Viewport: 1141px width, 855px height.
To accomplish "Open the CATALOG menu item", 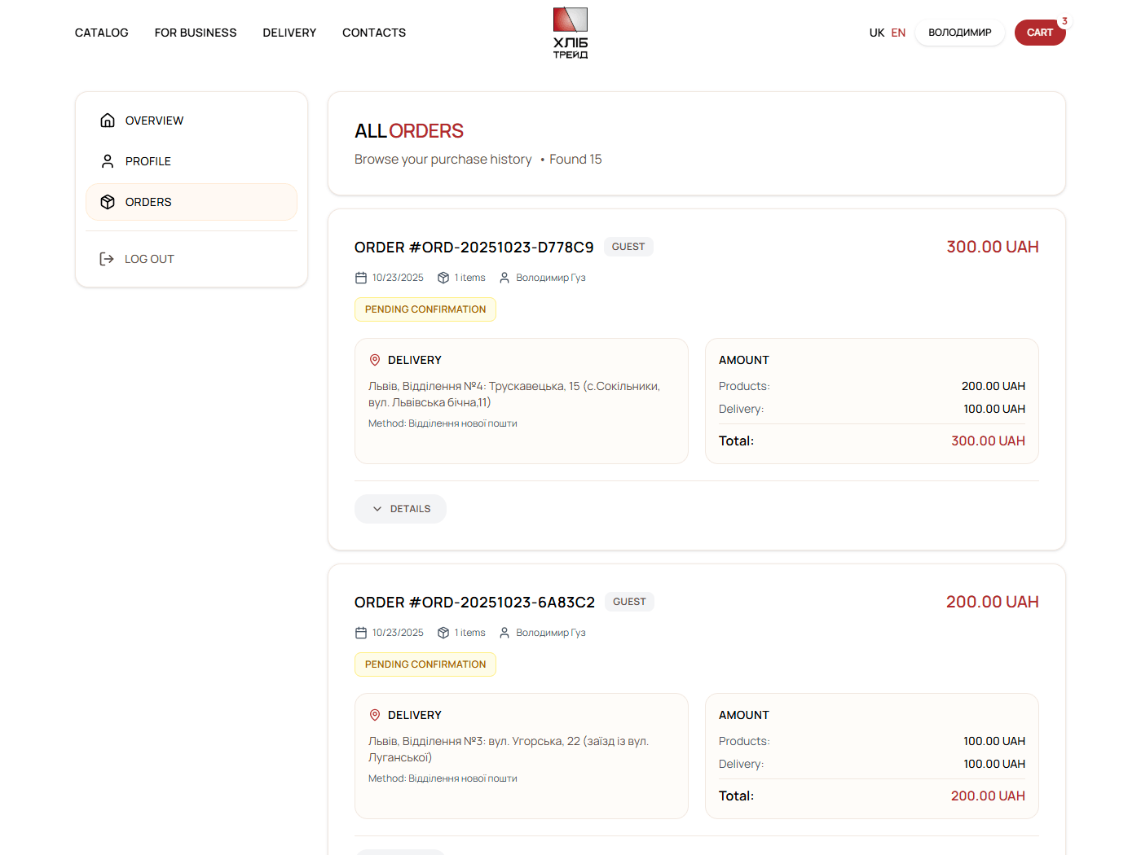I will point(101,33).
